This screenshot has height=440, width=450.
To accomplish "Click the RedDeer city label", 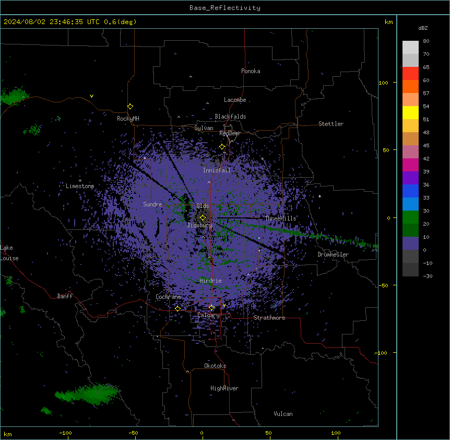I will [230, 133].
